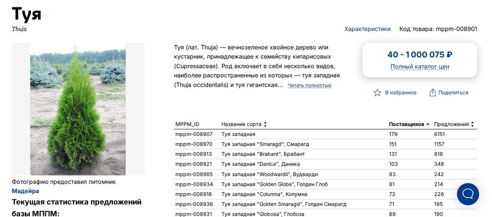
Task: Click the Поделиться label
Action: [453, 93]
